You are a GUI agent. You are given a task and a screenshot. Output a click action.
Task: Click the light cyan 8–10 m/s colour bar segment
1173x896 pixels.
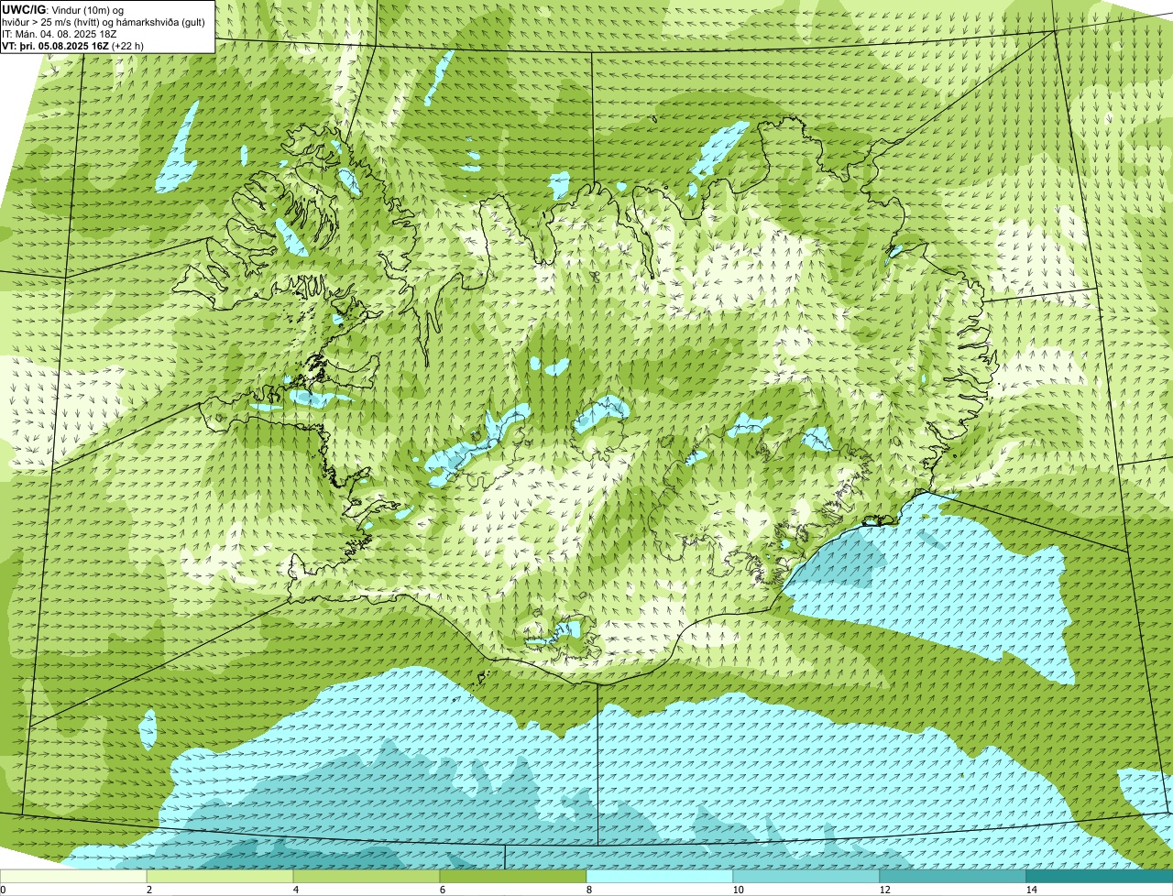660,877
